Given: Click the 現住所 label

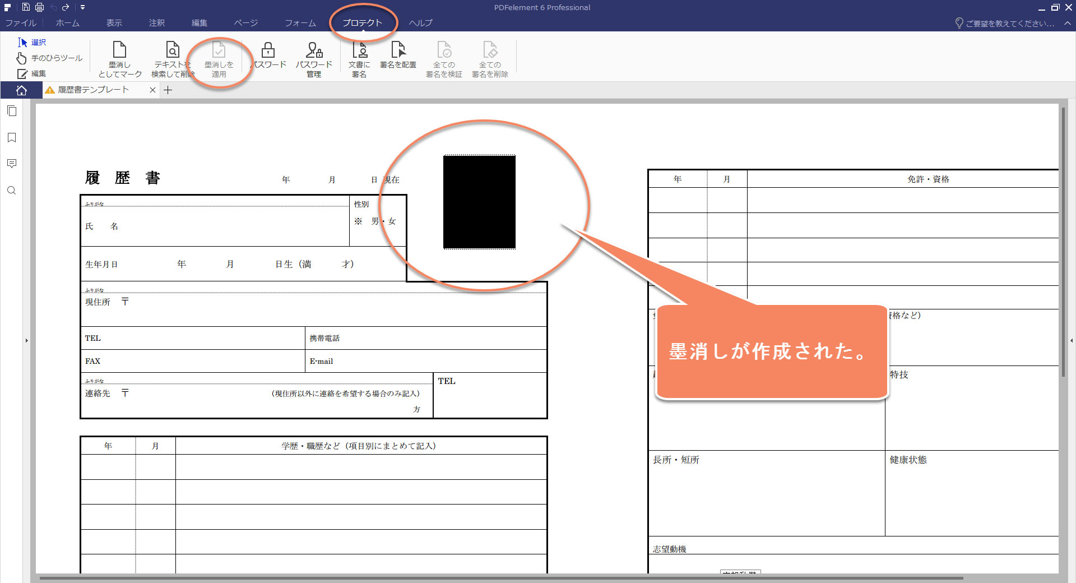Looking at the screenshot, I should [x=98, y=302].
